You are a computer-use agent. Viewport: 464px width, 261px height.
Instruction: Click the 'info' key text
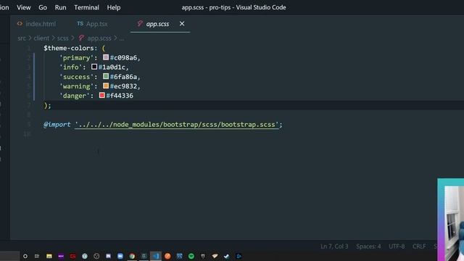tap(71, 67)
